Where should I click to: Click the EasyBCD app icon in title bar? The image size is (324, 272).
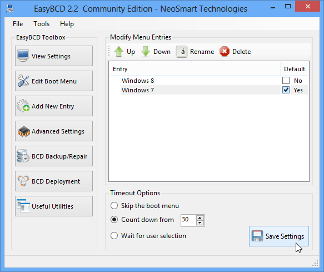click(x=10, y=8)
